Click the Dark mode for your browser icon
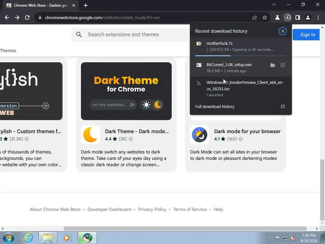The image size is (325, 244). pos(199,135)
